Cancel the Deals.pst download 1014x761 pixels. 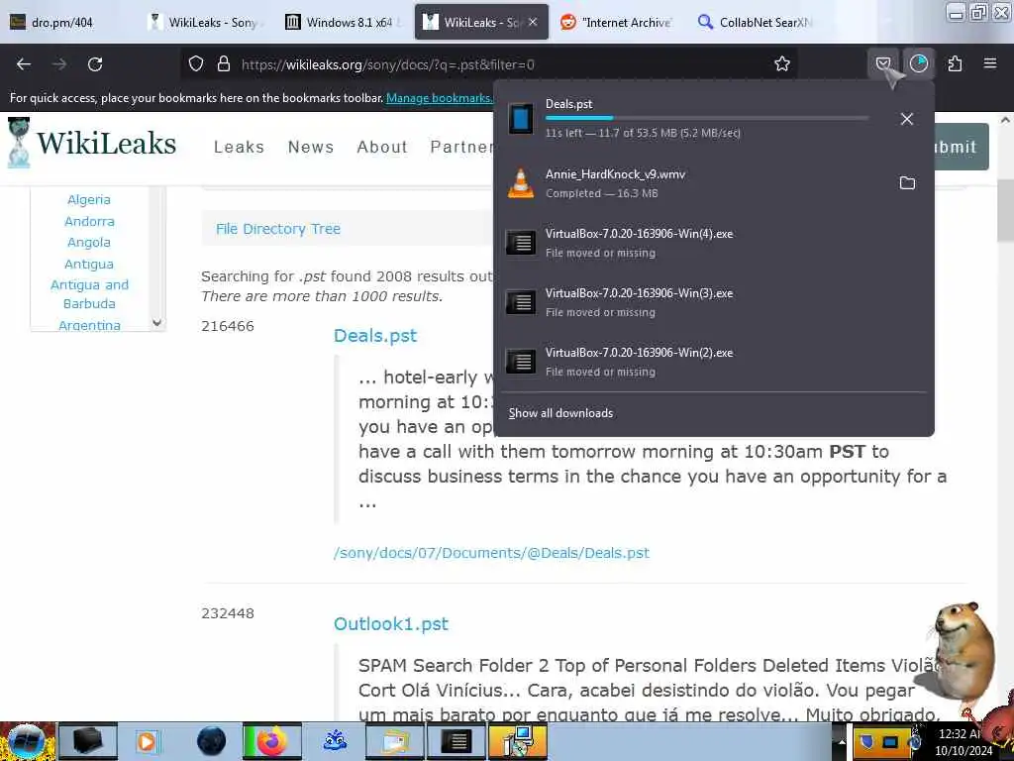click(907, 119)
